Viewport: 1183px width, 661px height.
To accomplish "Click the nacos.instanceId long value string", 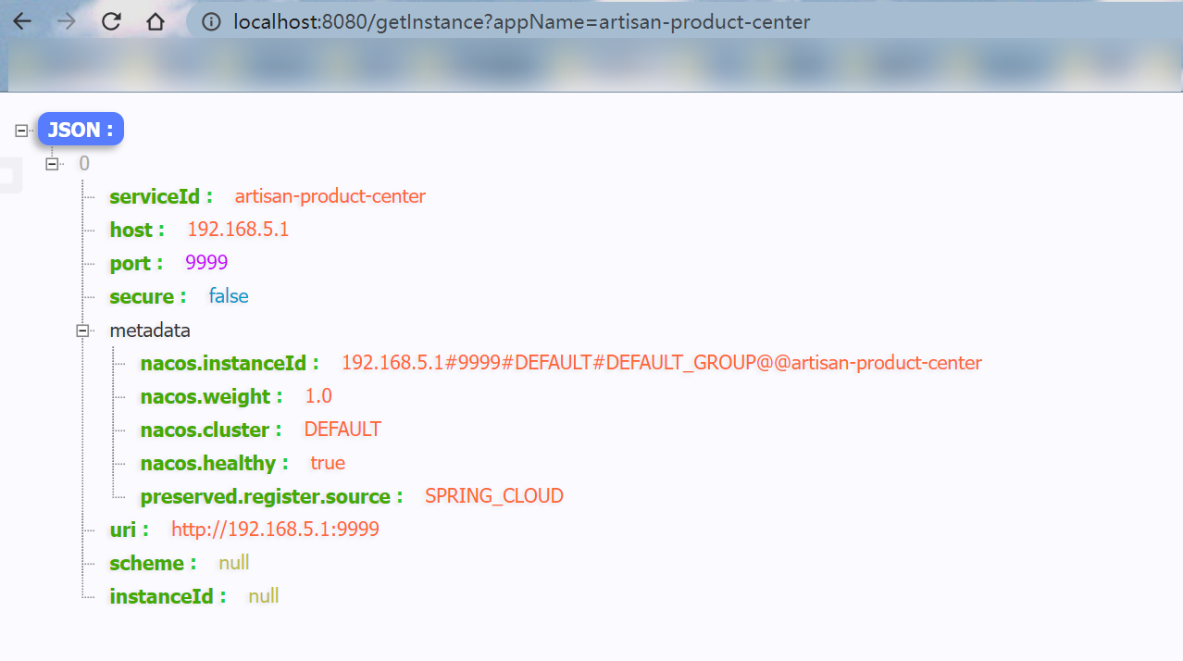I will coord(662,363).
